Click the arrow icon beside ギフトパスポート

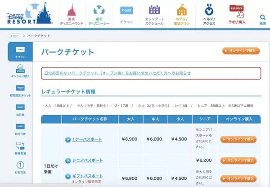click(x=68, y=176)
